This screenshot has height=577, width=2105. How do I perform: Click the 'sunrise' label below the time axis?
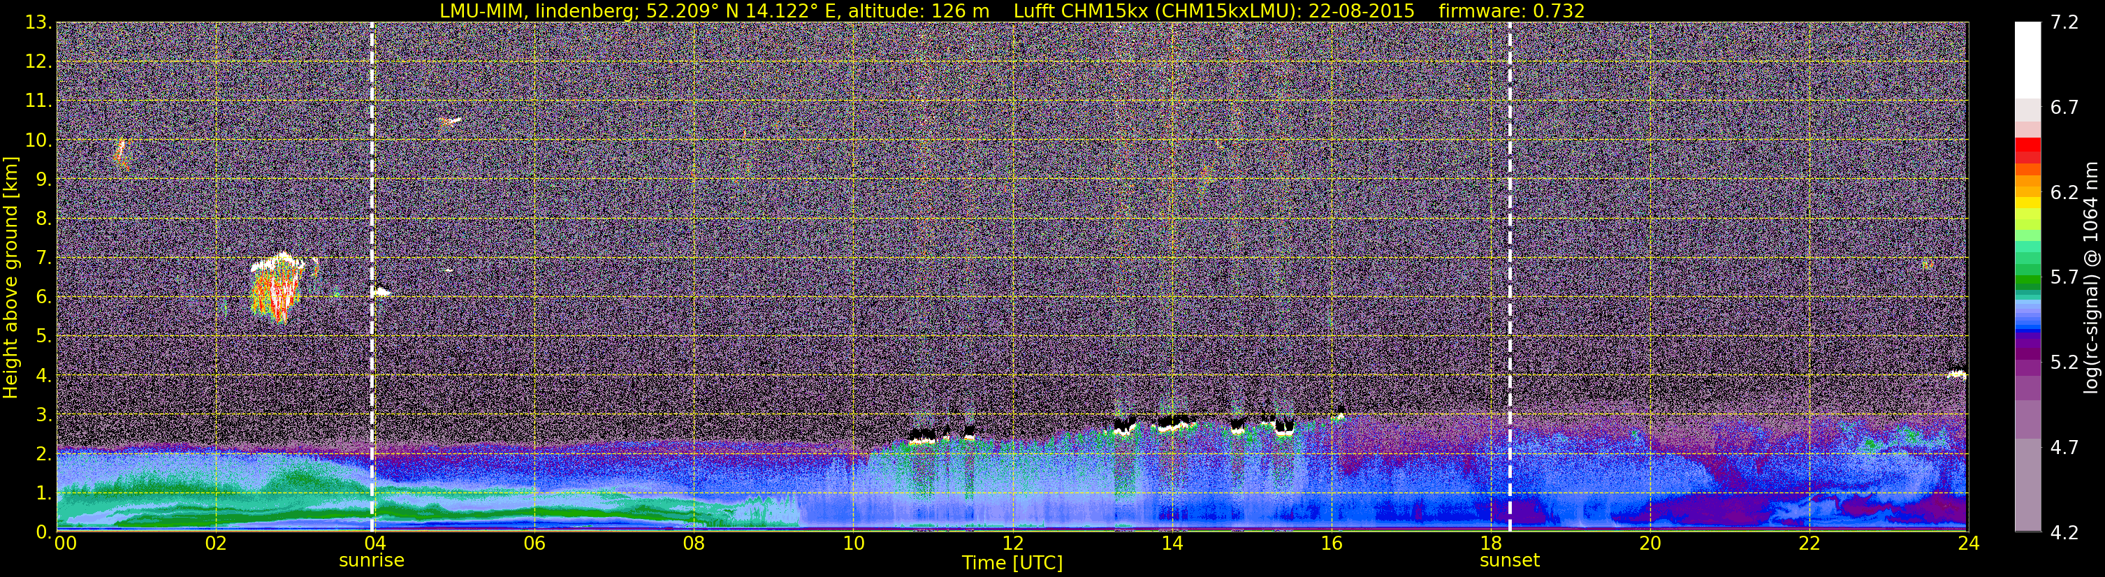[371, 560]
